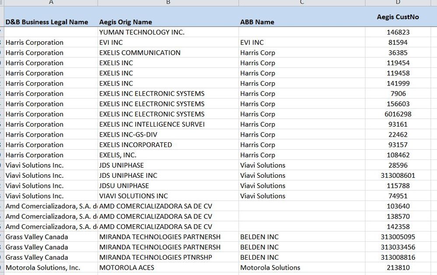Click the VIAVI SOLUTIONS INC cell
The height and width of the screenshot is (275, 437).
(168, 196)
